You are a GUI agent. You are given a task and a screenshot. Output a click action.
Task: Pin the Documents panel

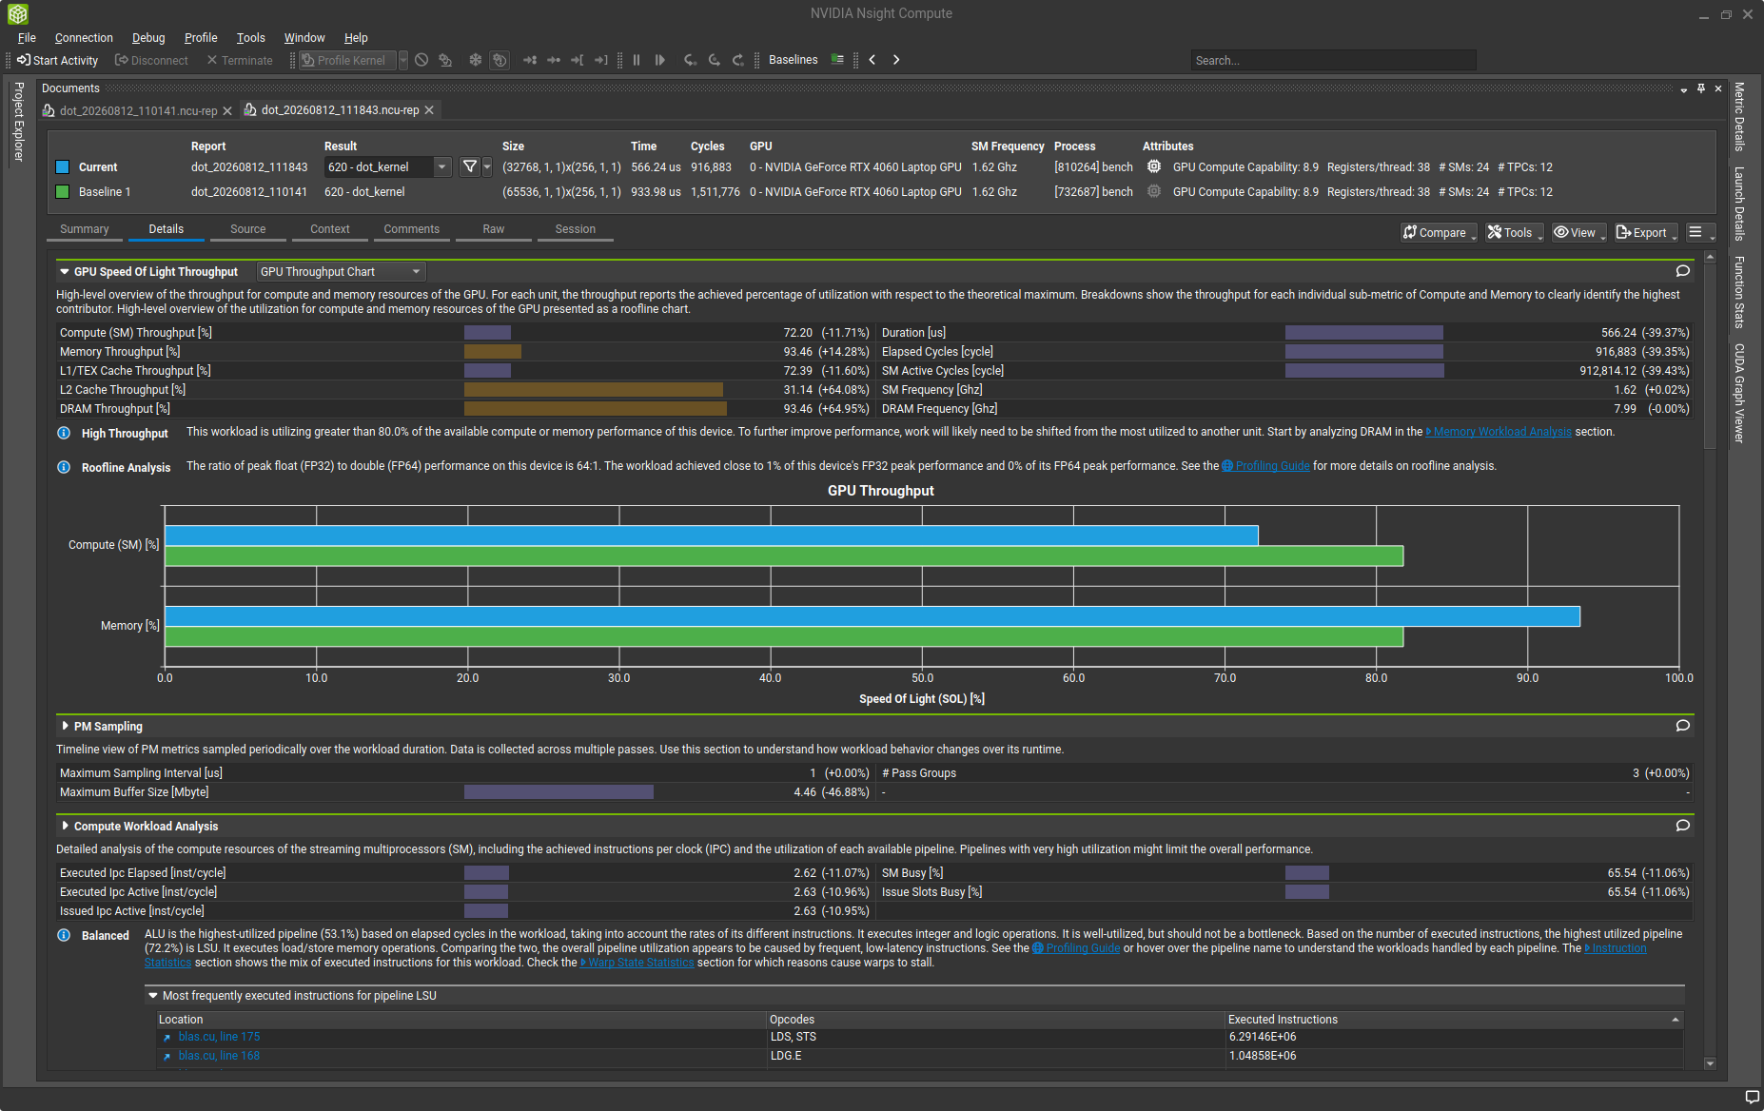tap(1701, 88)
